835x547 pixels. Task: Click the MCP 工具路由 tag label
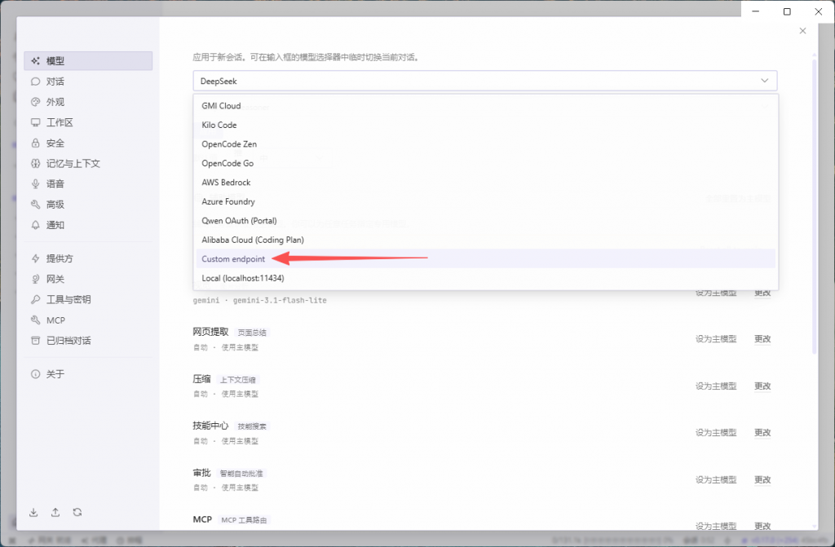pyautogui.click(x=244, y=520)
